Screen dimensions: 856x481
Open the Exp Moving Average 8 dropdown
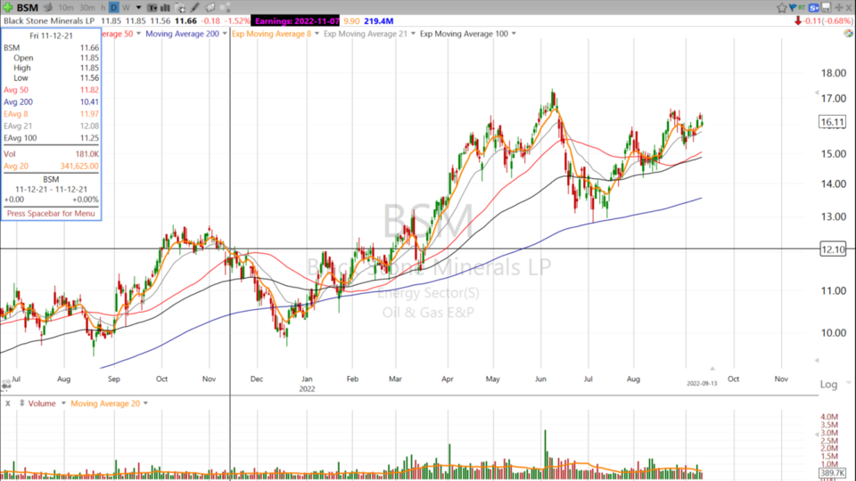click(x=317, y=34)
